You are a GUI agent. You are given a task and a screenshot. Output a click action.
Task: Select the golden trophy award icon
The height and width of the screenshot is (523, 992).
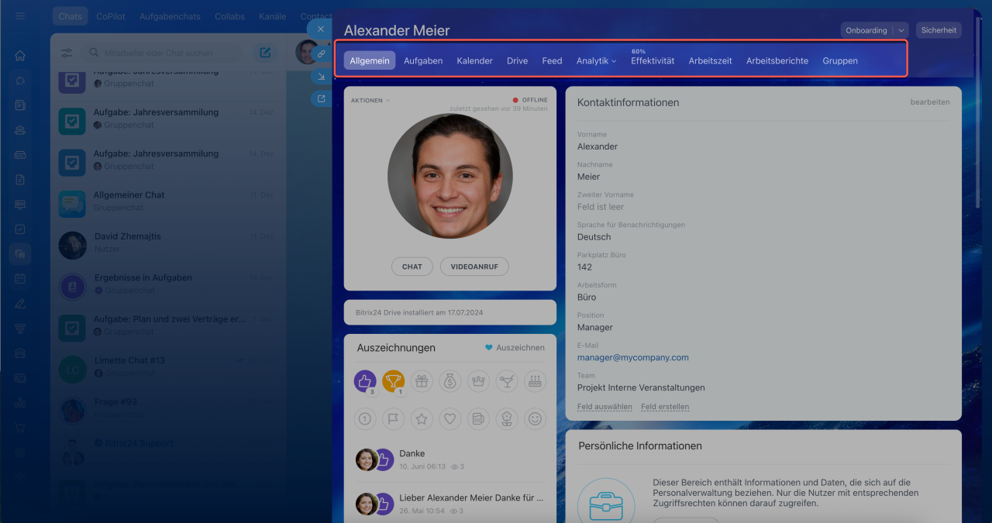click(393, 380)
